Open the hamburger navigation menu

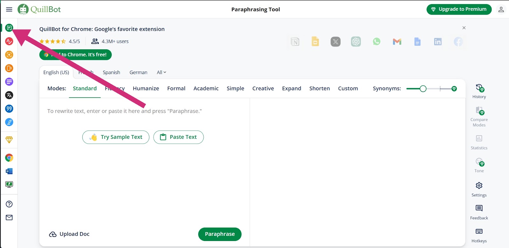pos(9,10)
